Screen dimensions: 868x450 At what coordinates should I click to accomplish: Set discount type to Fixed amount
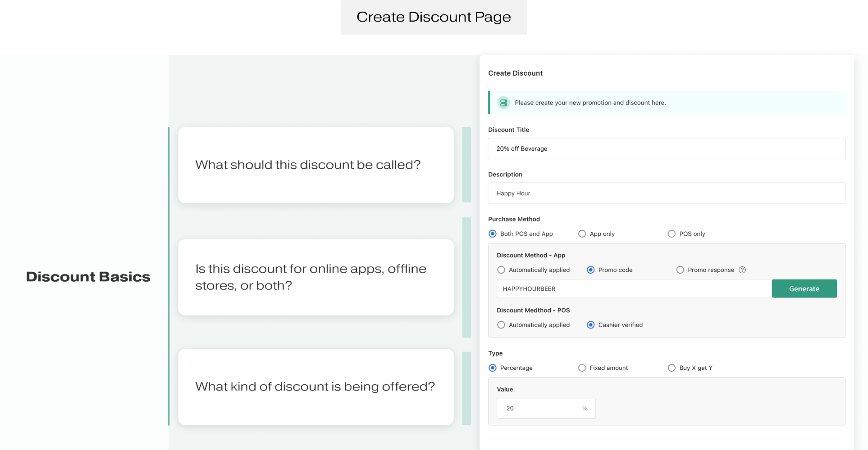(x=582, y=368)
